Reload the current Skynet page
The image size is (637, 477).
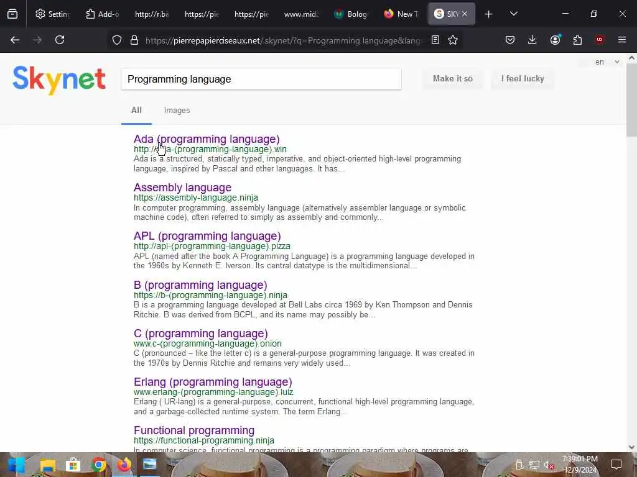pos(60,40)
